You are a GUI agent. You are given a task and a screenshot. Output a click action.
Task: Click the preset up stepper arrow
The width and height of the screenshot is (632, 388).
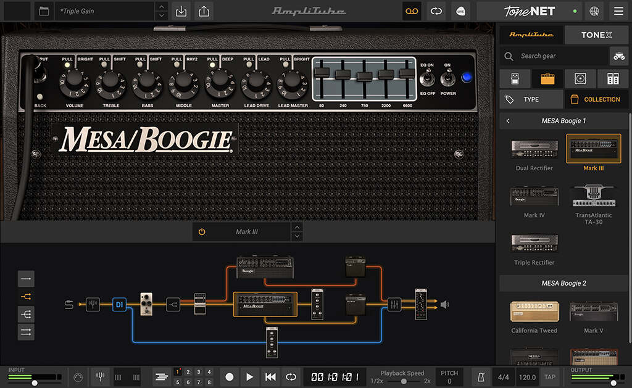pyautogui.click(x=162, y=7)
